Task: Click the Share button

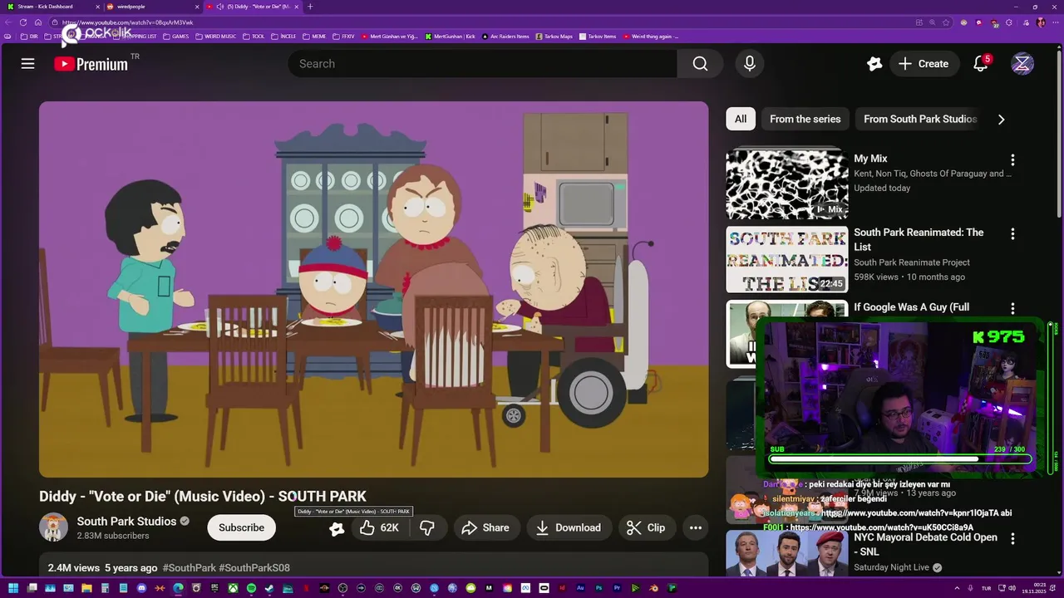Action: pyautogui.click(x=485, y=527)
